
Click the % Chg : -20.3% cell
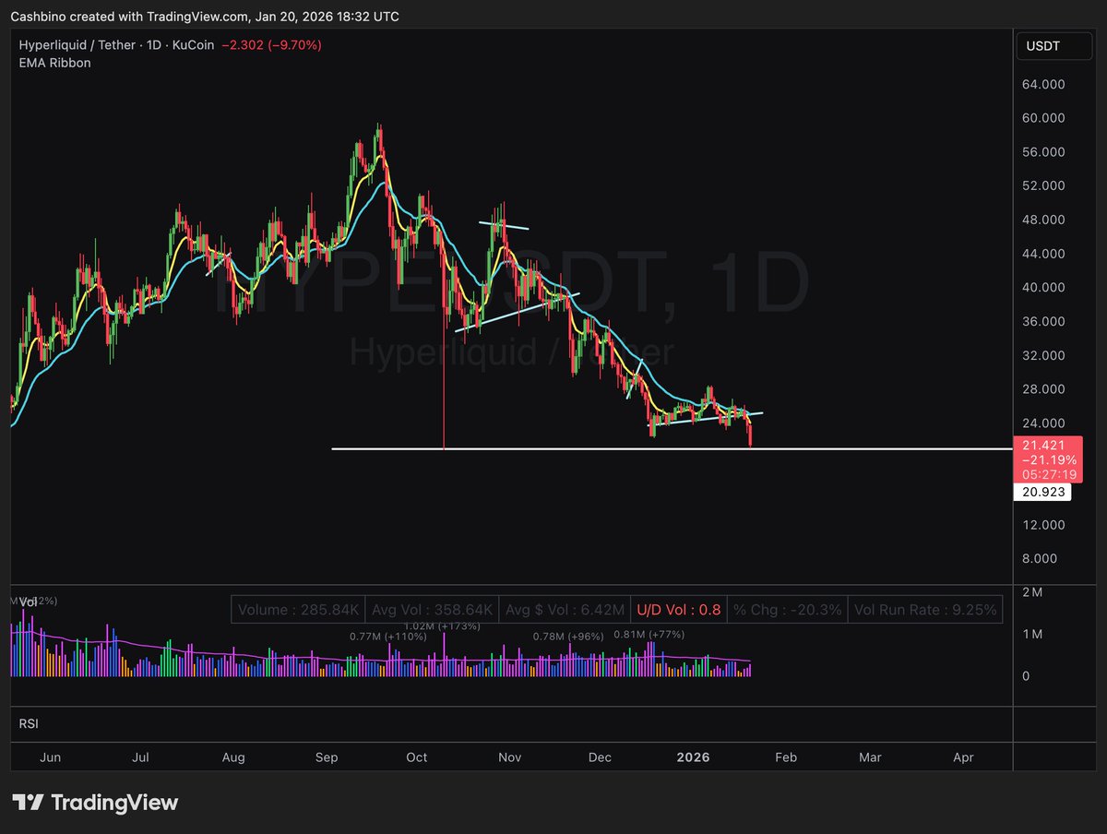[x=787, y=610]
